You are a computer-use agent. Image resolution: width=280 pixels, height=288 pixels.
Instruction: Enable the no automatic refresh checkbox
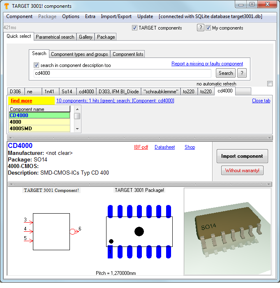[x=270, y=84]
